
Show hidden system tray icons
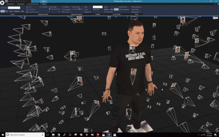click(x=199, y=135)
